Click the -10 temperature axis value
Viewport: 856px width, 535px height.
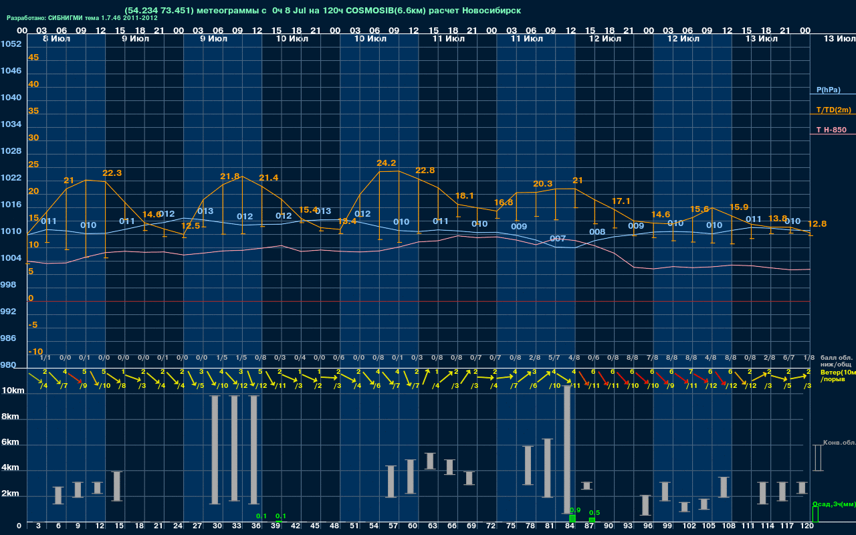coord(36,352)
